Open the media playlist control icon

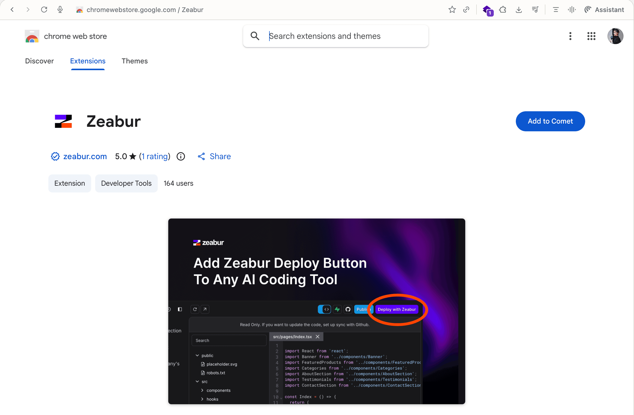click(x=535, y=10)
